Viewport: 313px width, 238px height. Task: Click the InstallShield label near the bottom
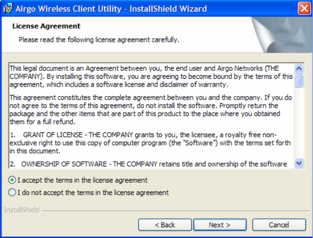pos(22,210)
